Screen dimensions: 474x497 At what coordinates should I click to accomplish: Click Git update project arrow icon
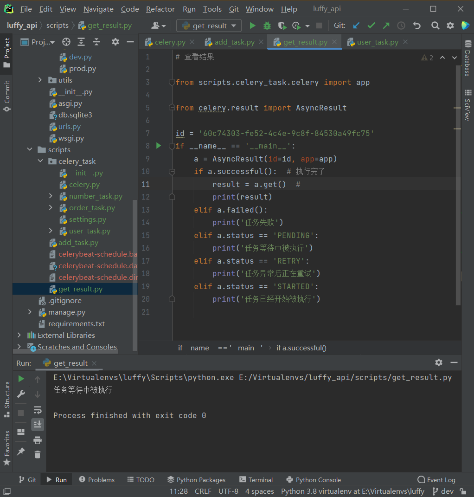pos(356,26)
